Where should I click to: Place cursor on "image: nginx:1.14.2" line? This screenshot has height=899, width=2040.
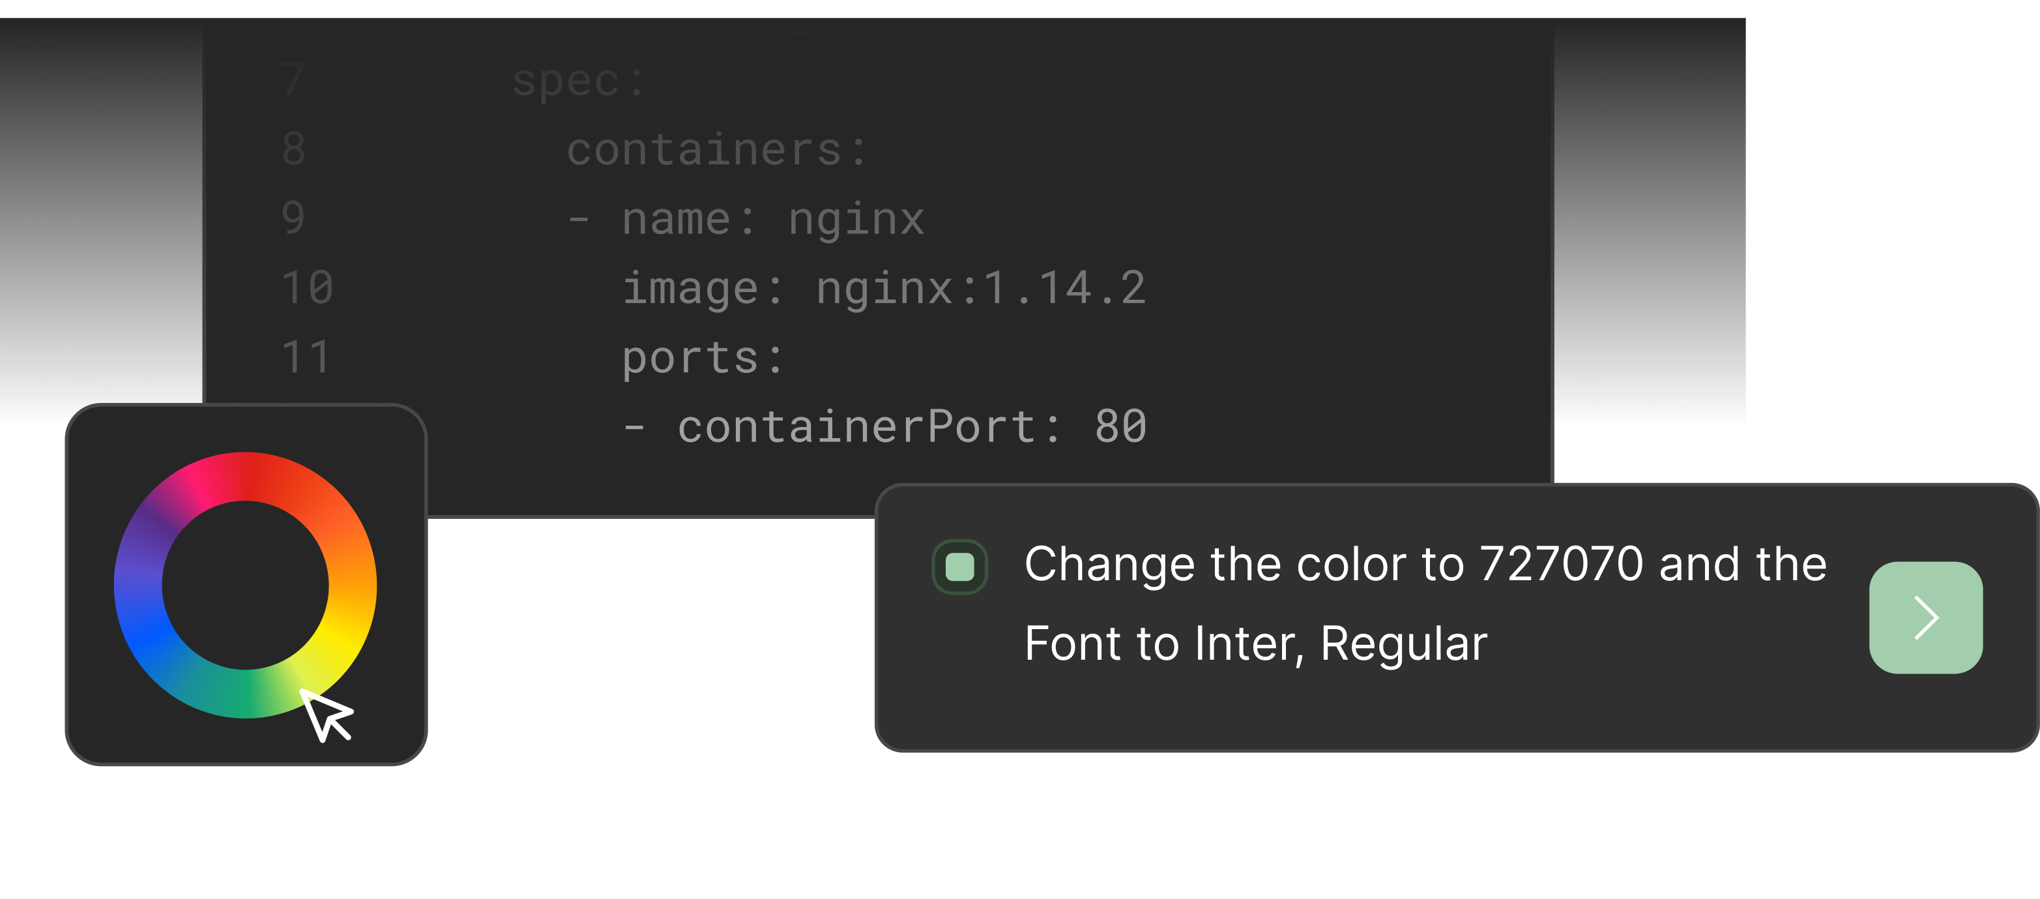pyautogui.click(x=883, y=287)
